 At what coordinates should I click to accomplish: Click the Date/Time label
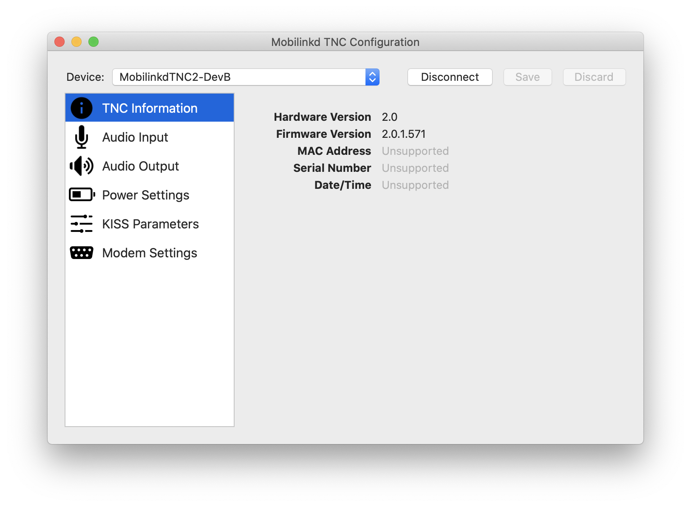343,185
